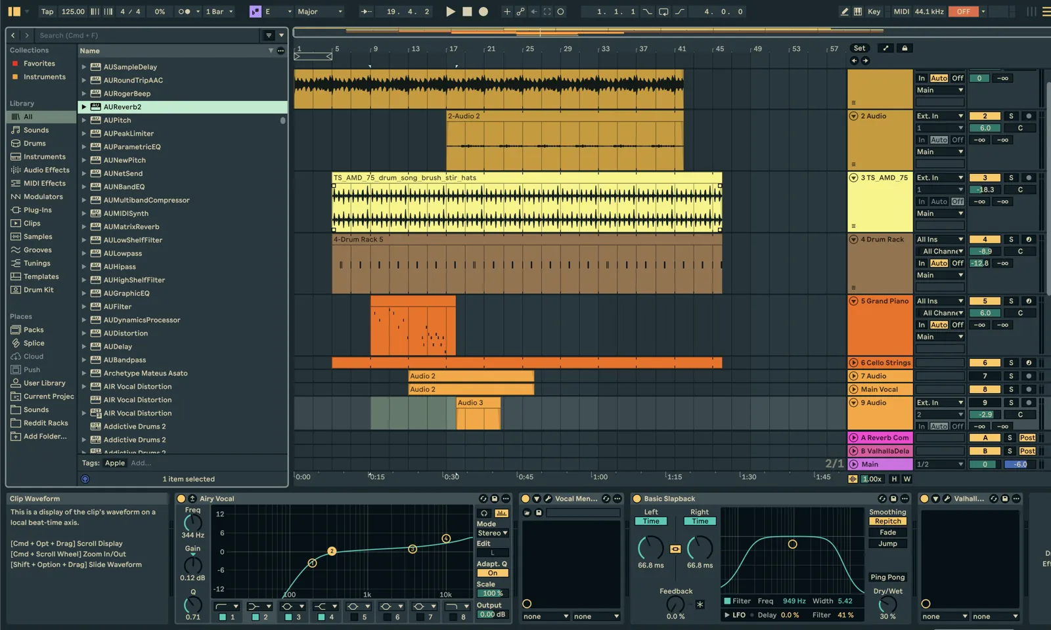Click the Main track volume slider 0
The height and width of the screenshot is (630, 1051).
pyautogui.click(x=985, y=464)
